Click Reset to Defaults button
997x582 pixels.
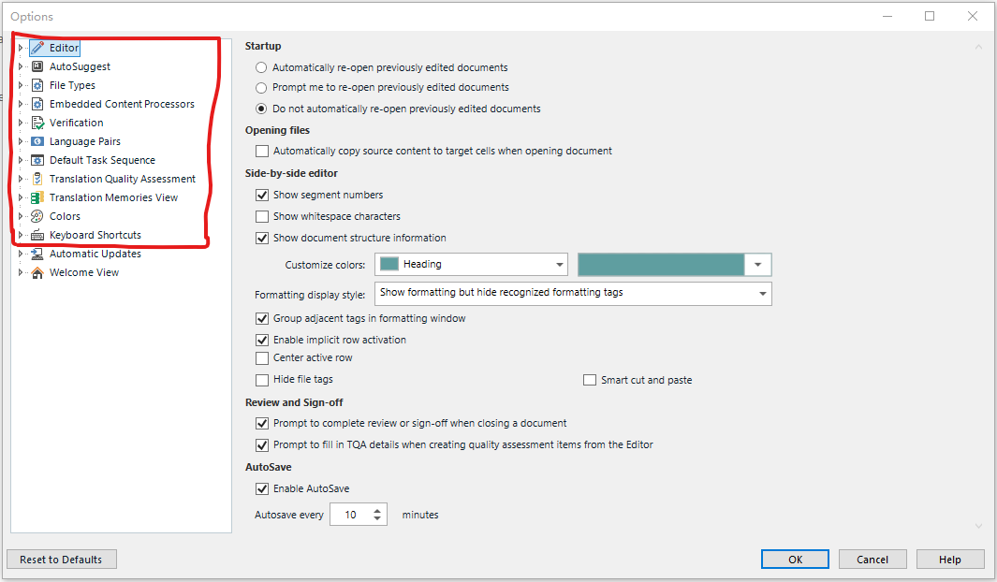[x=61, y=560]
